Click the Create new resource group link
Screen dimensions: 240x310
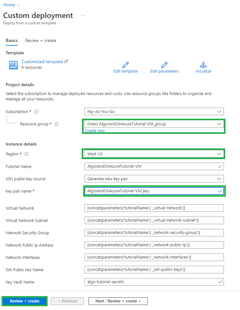95,130
